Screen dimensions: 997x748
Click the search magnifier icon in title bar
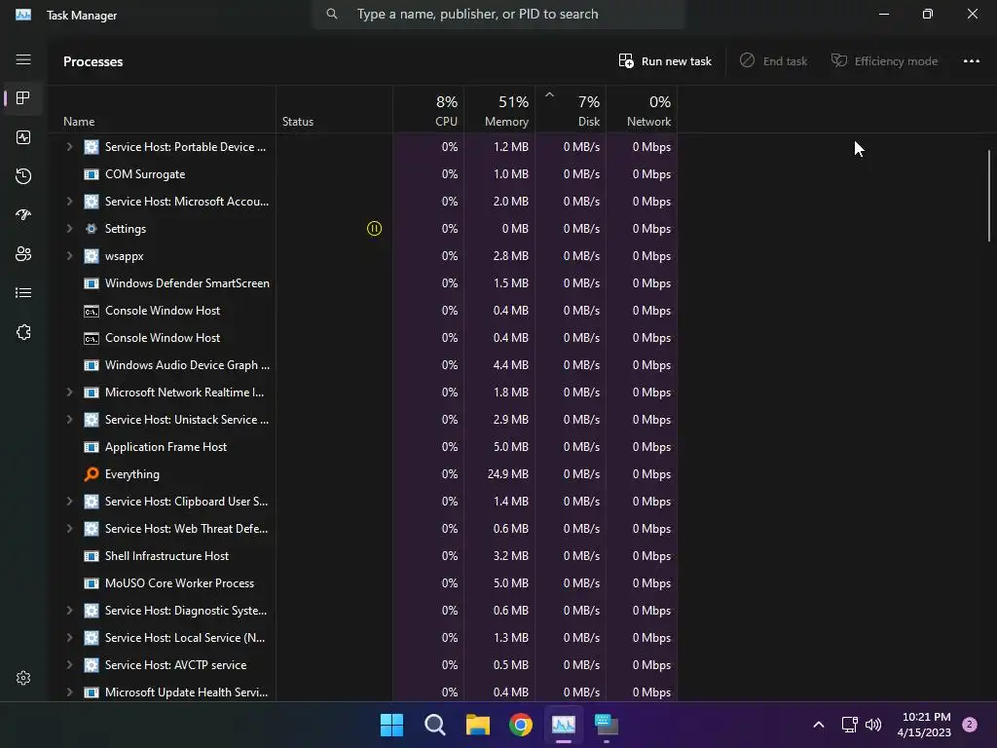click(331, 14)
